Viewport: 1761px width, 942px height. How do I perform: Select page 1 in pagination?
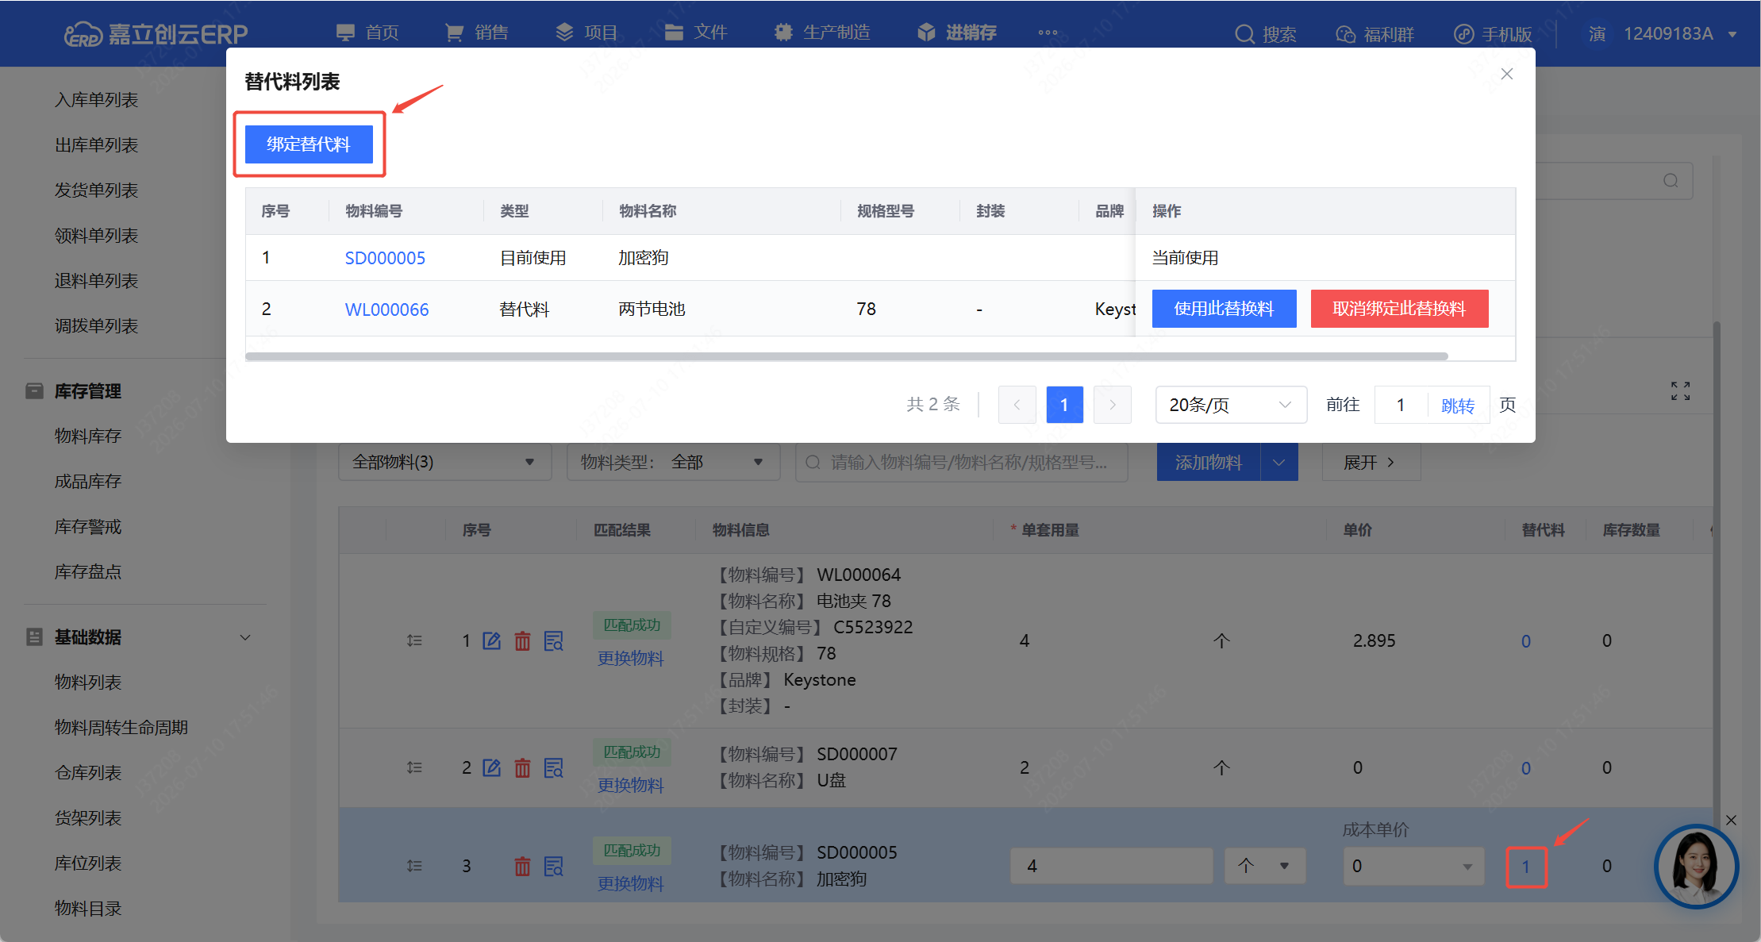tap(1064, 405)
